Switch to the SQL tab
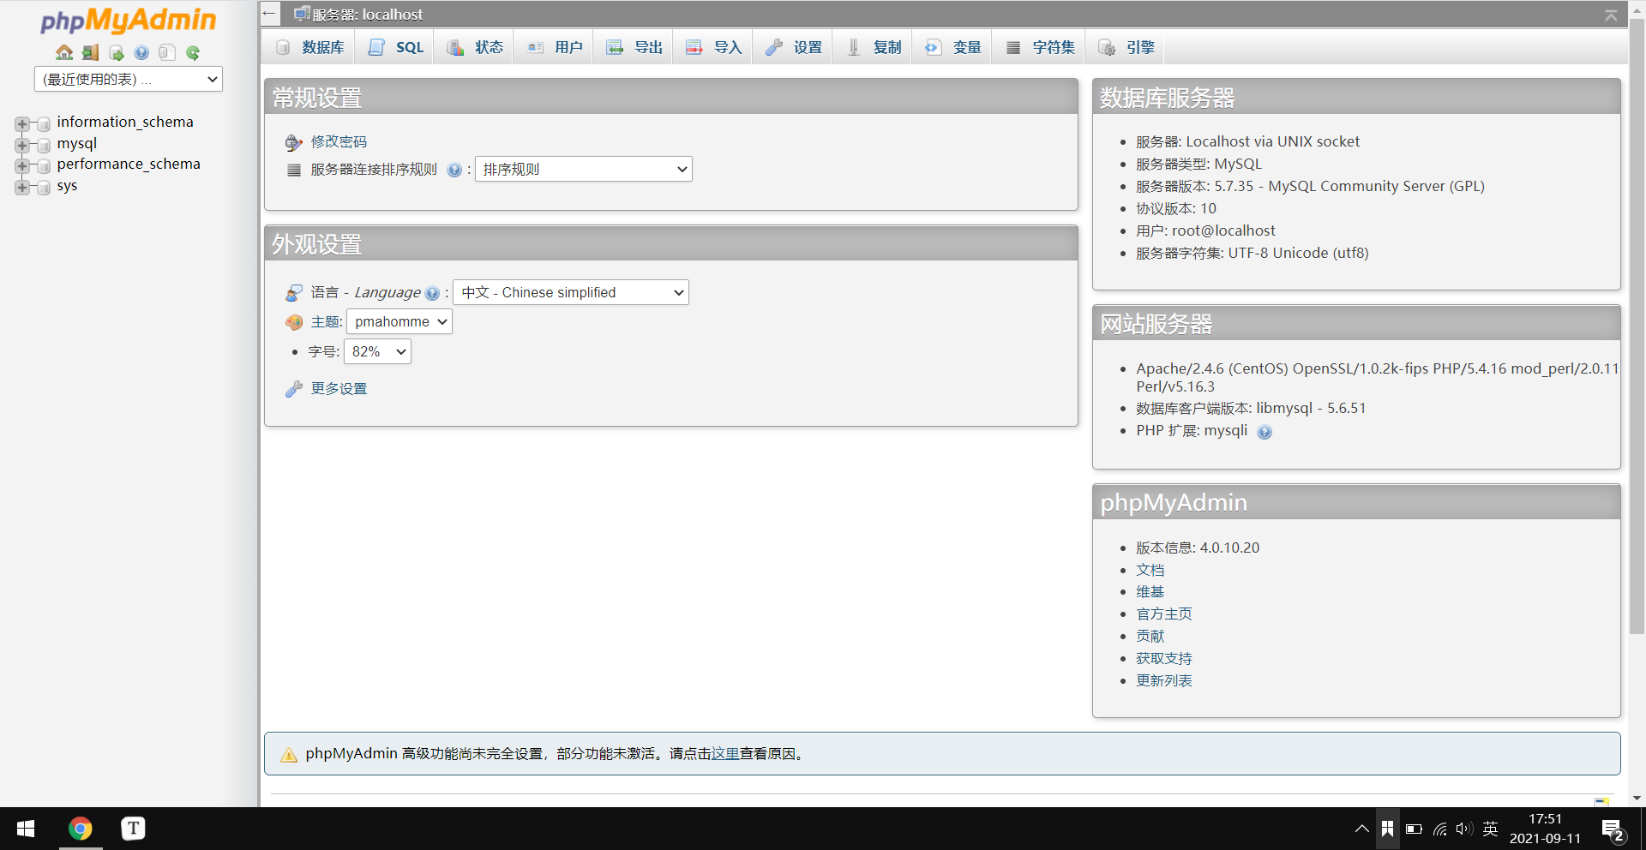 [396, 47]
